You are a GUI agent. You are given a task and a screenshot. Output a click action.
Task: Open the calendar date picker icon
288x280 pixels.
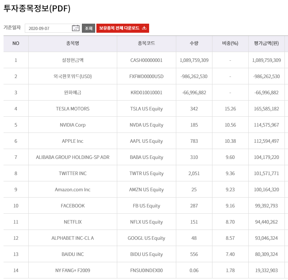[x=76, y=28]
